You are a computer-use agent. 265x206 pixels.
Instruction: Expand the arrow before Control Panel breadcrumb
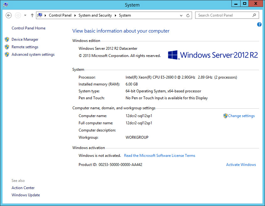45,15
